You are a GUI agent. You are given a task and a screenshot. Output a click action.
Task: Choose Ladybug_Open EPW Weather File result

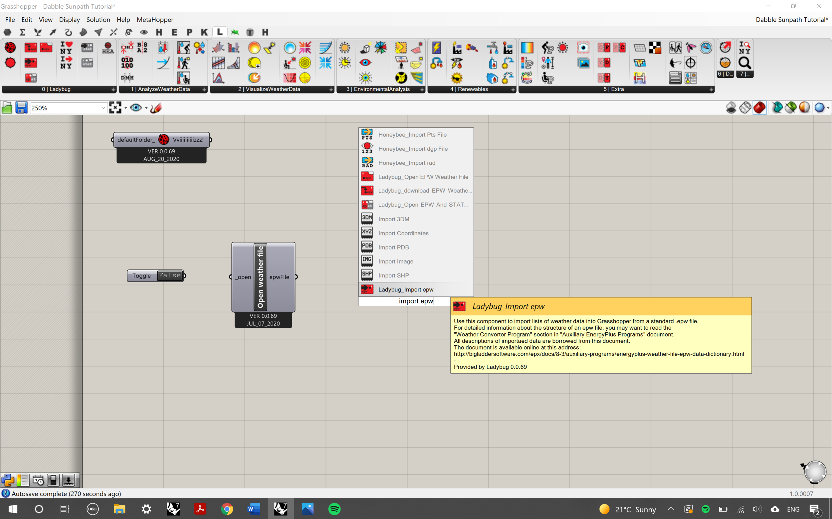click(423, 177)
